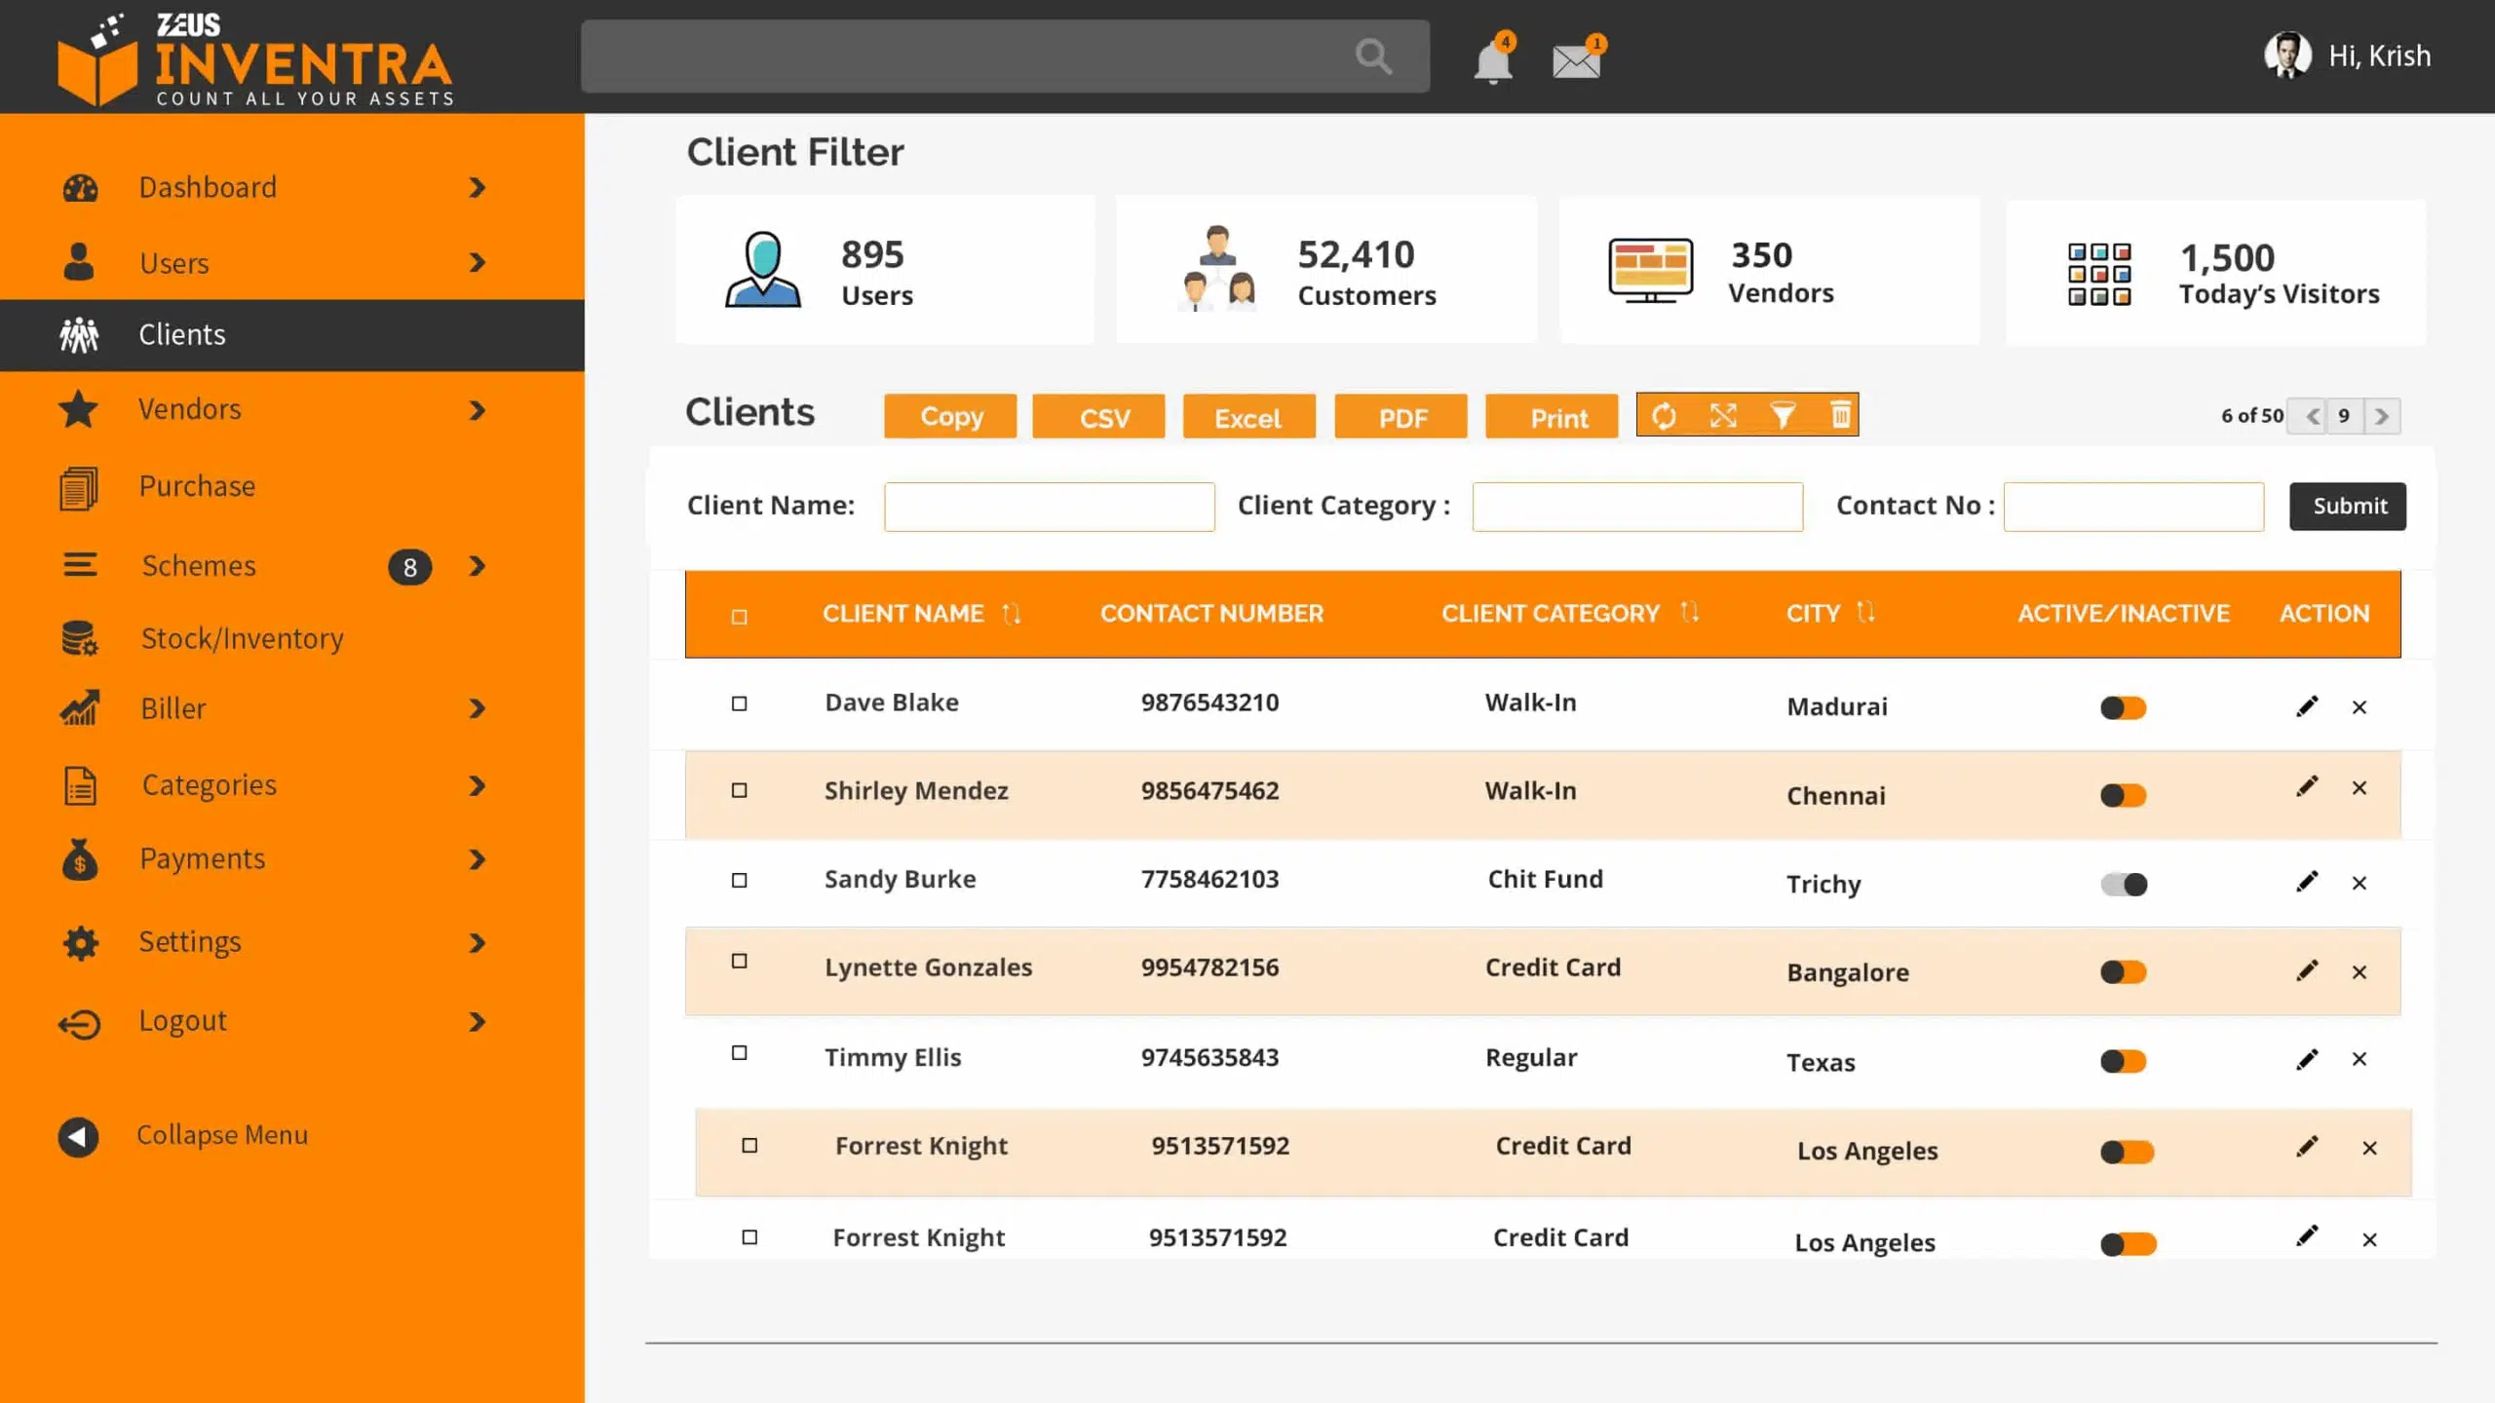Check the Timmy Ellis row checkbox

[740, 1053]
